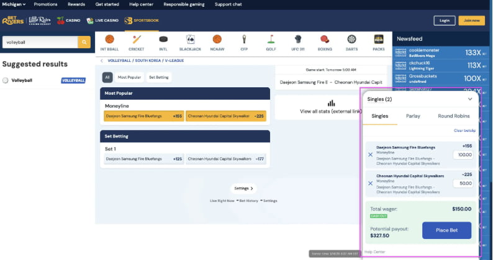
Task: Open Rewards in the top menu
Action: (76, 4)
